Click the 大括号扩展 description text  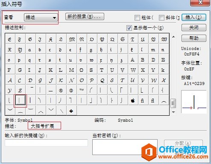(42, 126)
